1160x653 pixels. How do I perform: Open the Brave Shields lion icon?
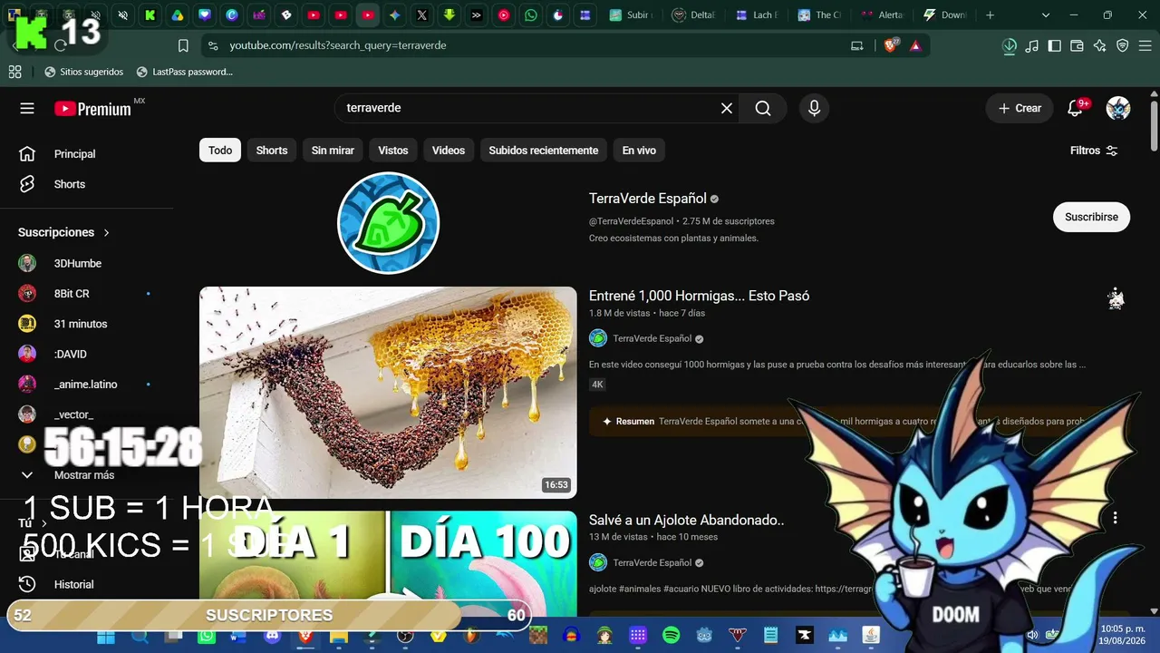click(x=892, y=45)
